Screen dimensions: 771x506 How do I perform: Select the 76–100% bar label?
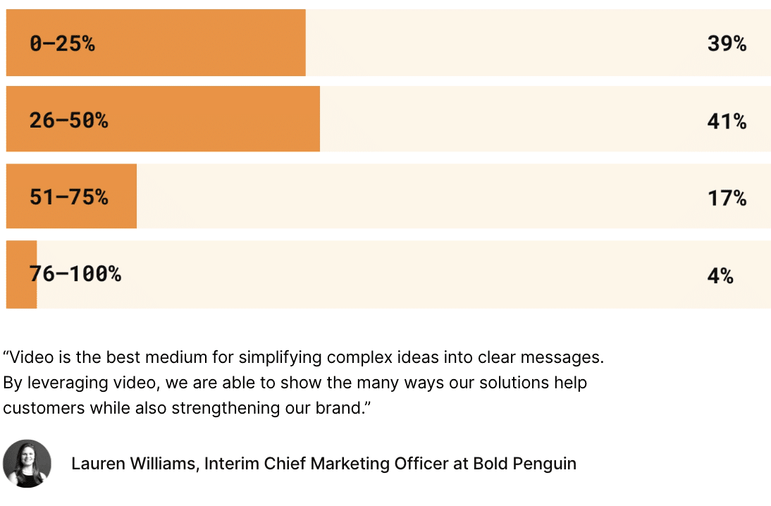pyautogui.click(x=75, y=274)
